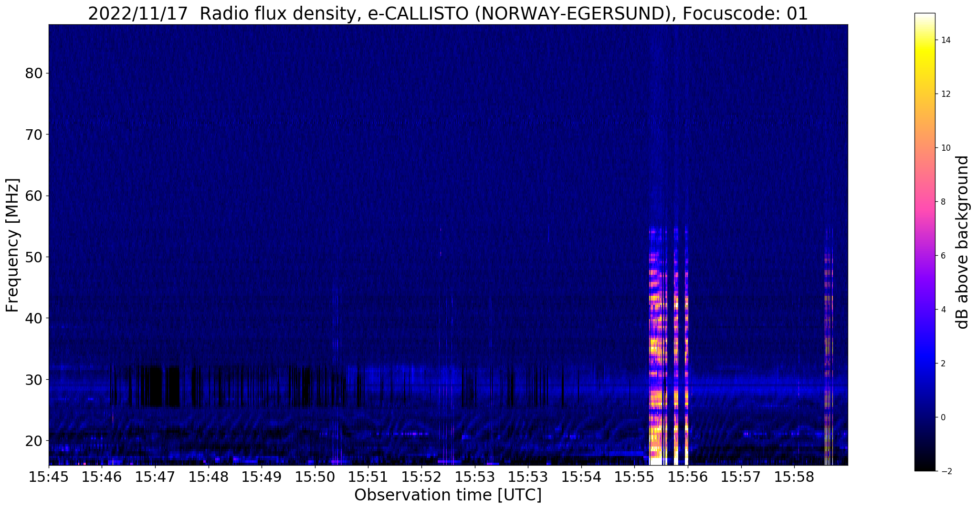Select the 60 MHz frequency tick label

tap(34, 196)
